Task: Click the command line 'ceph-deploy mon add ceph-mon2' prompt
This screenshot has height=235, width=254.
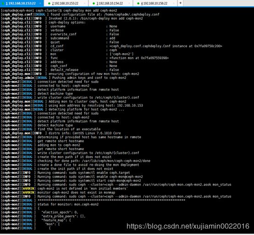Action: point(59,11)
